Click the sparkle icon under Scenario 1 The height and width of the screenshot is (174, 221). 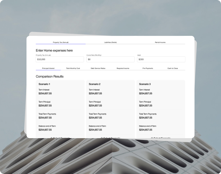point(52,138)
